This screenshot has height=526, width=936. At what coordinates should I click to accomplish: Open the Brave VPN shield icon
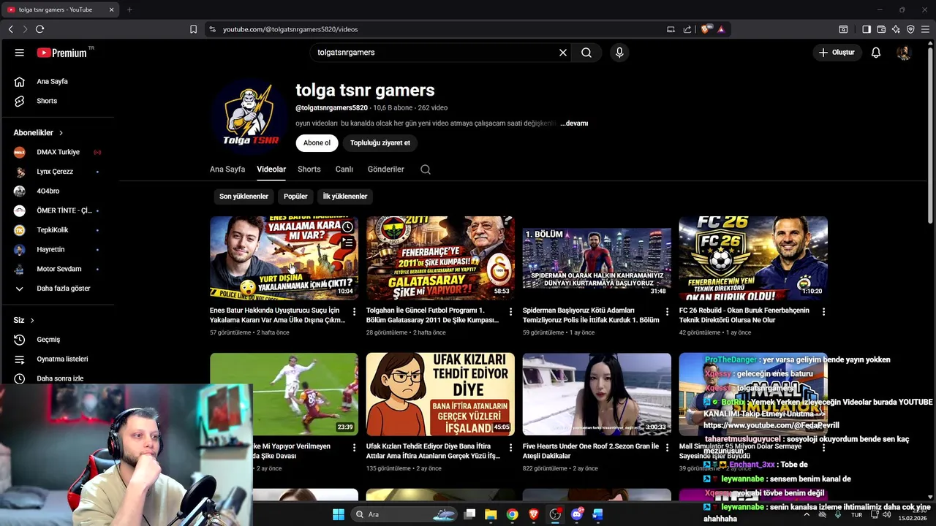coord(910,29)
